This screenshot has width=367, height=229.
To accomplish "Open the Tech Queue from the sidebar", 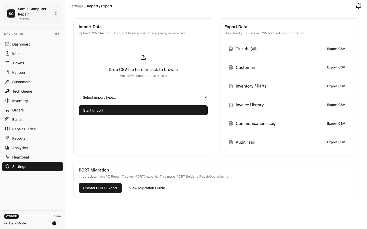I will point(22,91).
